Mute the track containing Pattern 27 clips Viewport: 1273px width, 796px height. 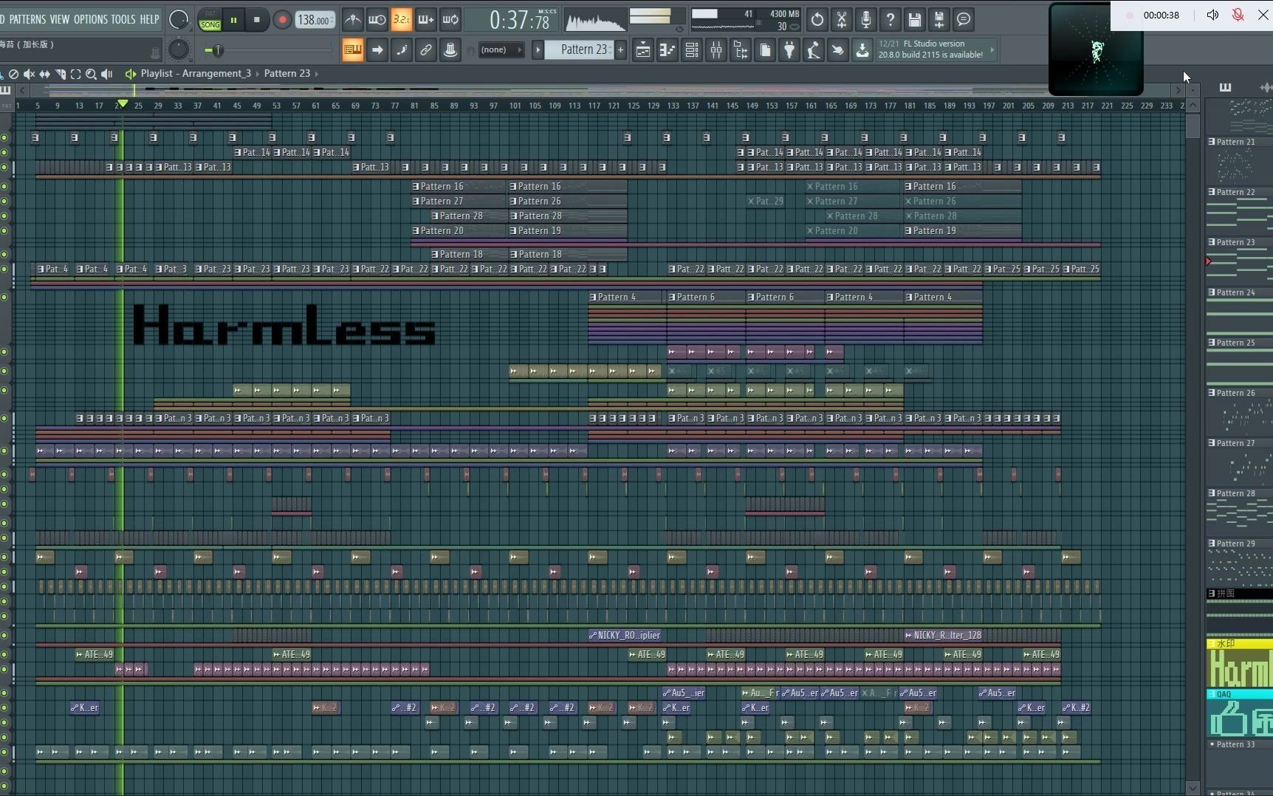coord(4,202)
